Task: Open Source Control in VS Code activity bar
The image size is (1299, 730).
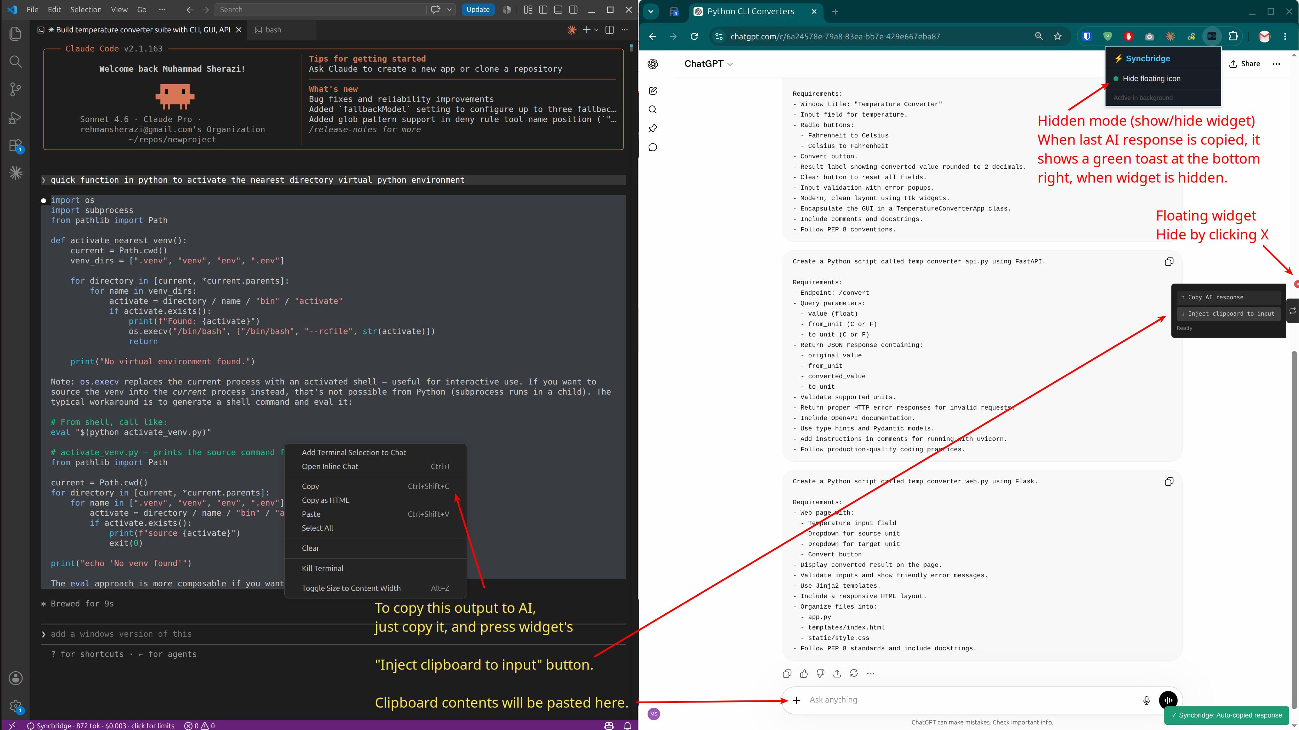Action: pos(16,90)
